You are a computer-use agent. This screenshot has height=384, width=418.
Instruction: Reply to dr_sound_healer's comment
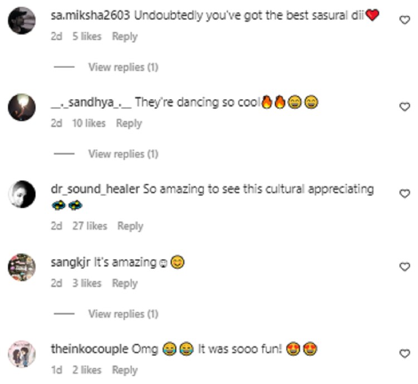[x=130, y=226]
